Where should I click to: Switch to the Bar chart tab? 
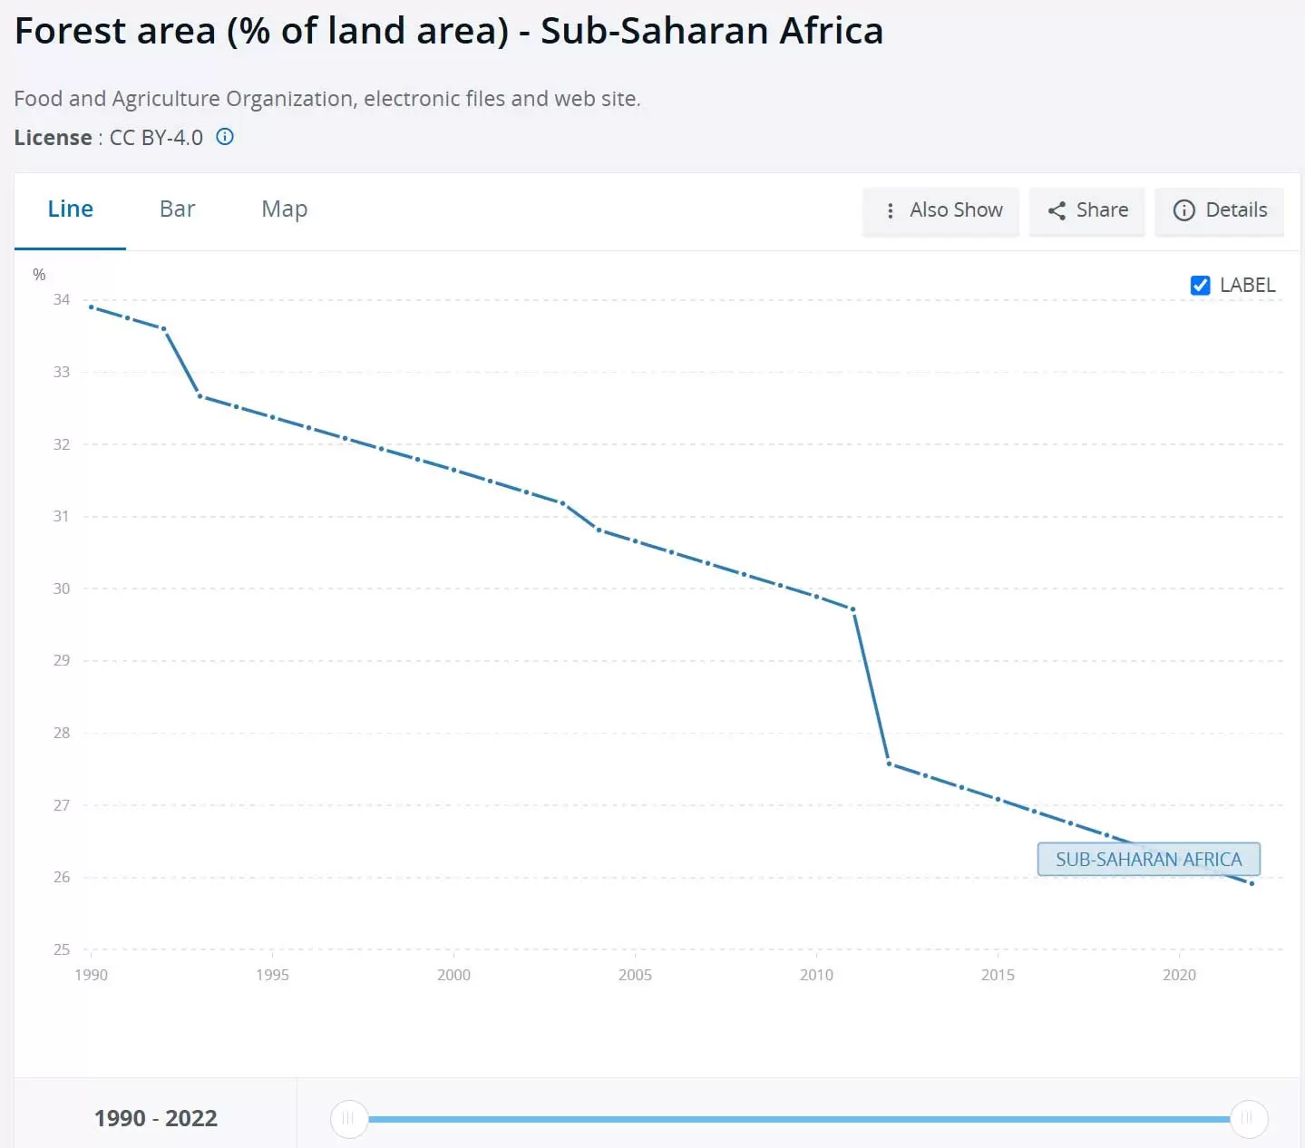pos(177,209)
